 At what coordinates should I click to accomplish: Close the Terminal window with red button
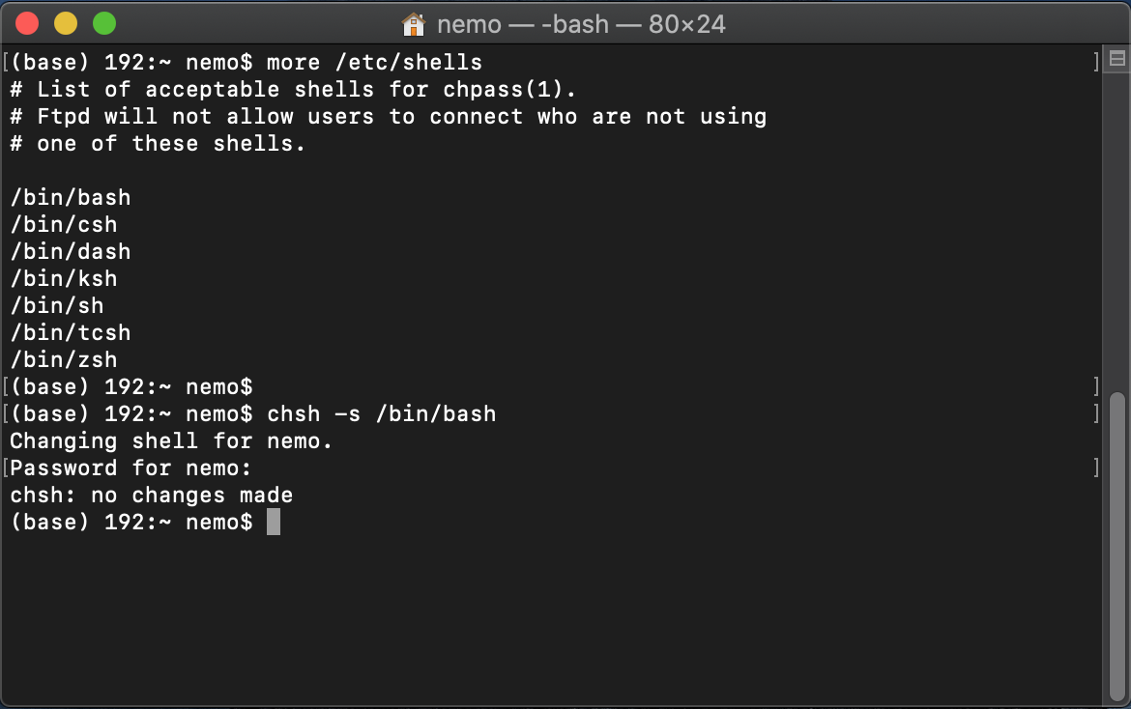27,23
